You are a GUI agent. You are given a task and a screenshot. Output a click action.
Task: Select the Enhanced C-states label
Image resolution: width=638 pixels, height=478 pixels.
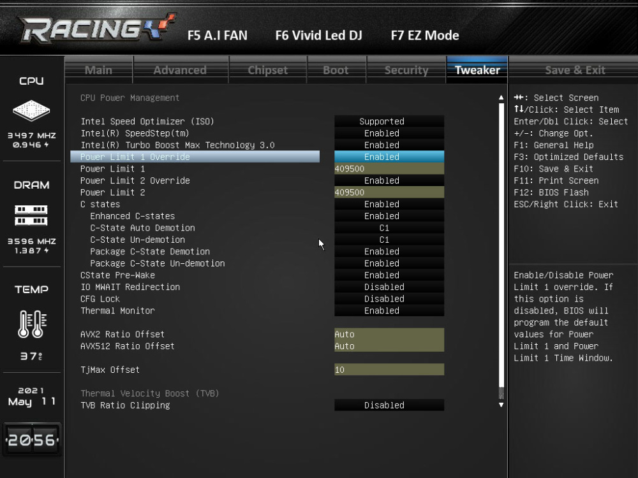click(x=132, y=215)
